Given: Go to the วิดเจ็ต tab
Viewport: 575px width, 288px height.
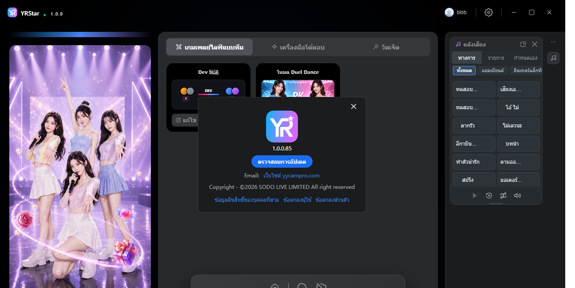Looking at the screenshot, I should point(386,47).
